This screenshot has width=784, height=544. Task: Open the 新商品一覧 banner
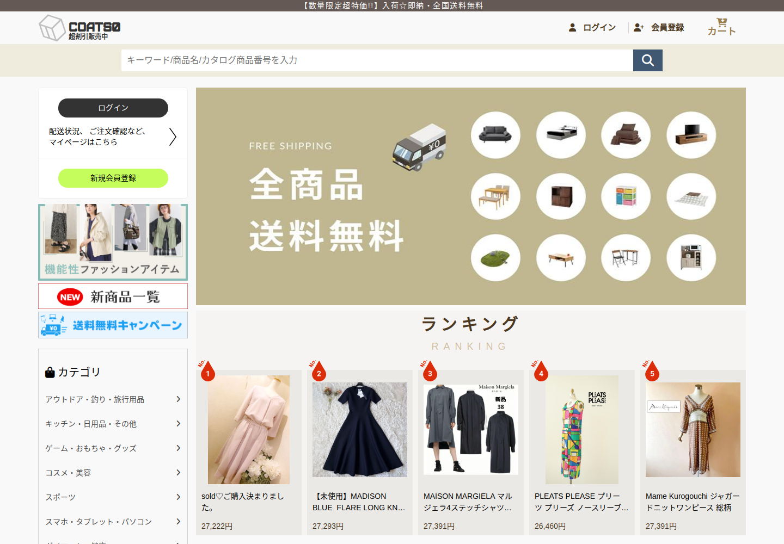[x=113, y=296]
